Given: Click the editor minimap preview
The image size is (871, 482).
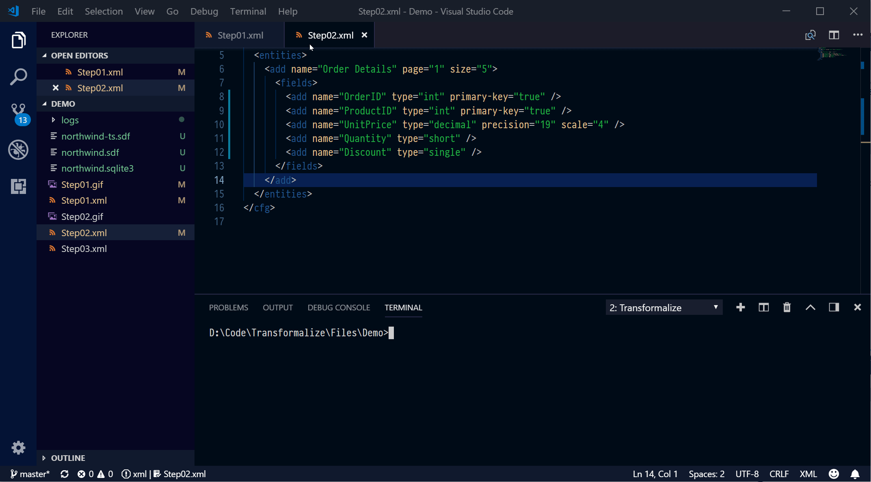Looking at the screenshot, I should [x=831, y=54].
